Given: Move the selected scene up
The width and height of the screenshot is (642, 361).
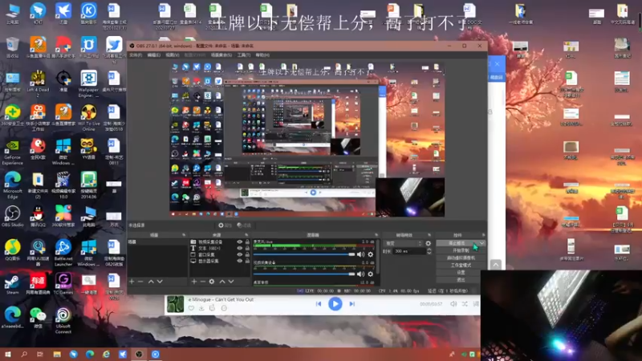Looking at the screenshot, I should (151, 282).
